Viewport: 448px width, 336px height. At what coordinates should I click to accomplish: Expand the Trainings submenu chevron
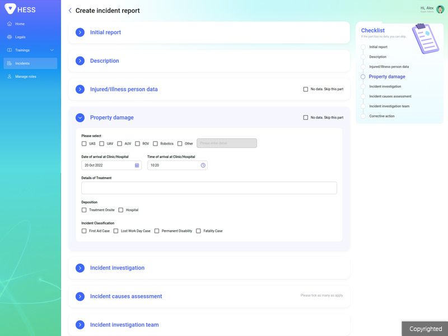(x=52, y=50)
